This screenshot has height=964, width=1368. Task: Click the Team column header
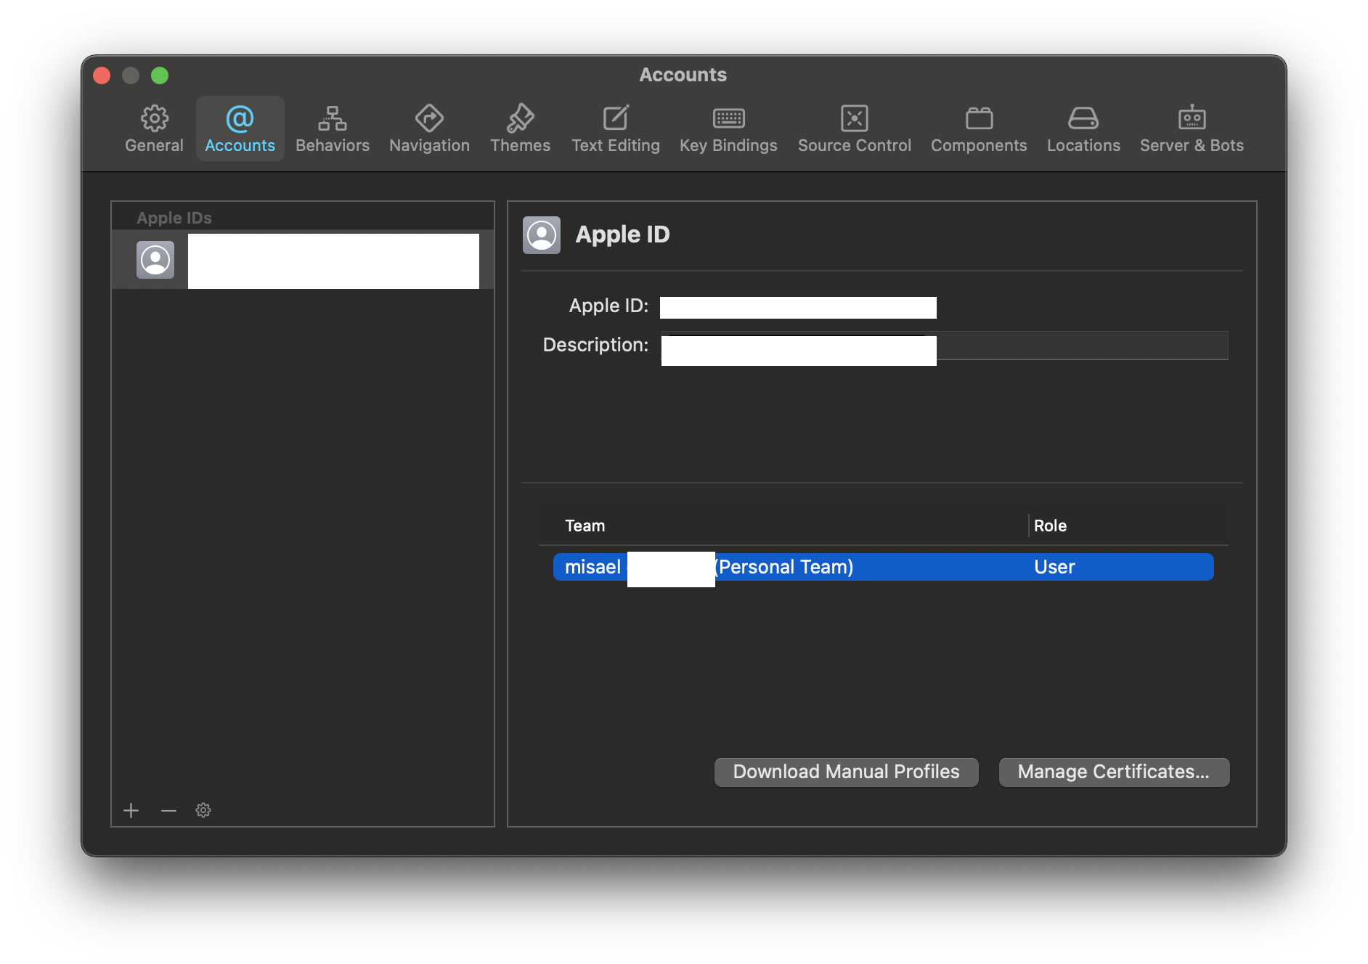click(x=585, y=526)
